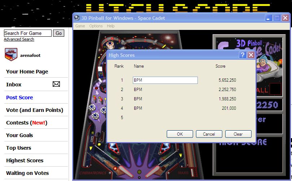Click the Post Score link
This screenshot has width=292, height=181.
19,98
